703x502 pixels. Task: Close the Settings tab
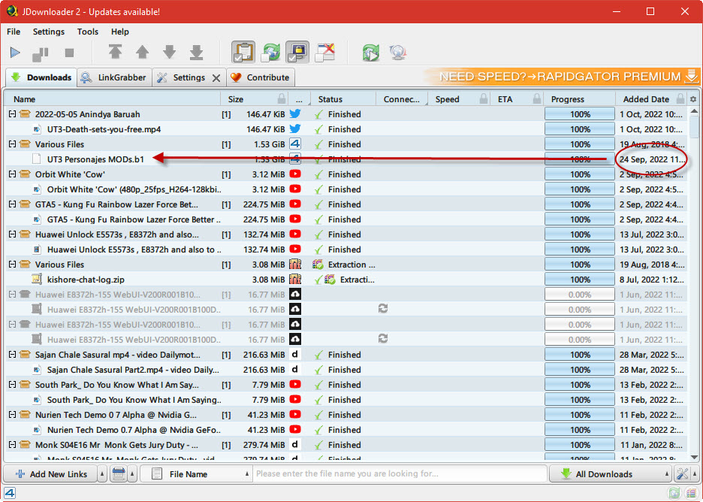216,78
